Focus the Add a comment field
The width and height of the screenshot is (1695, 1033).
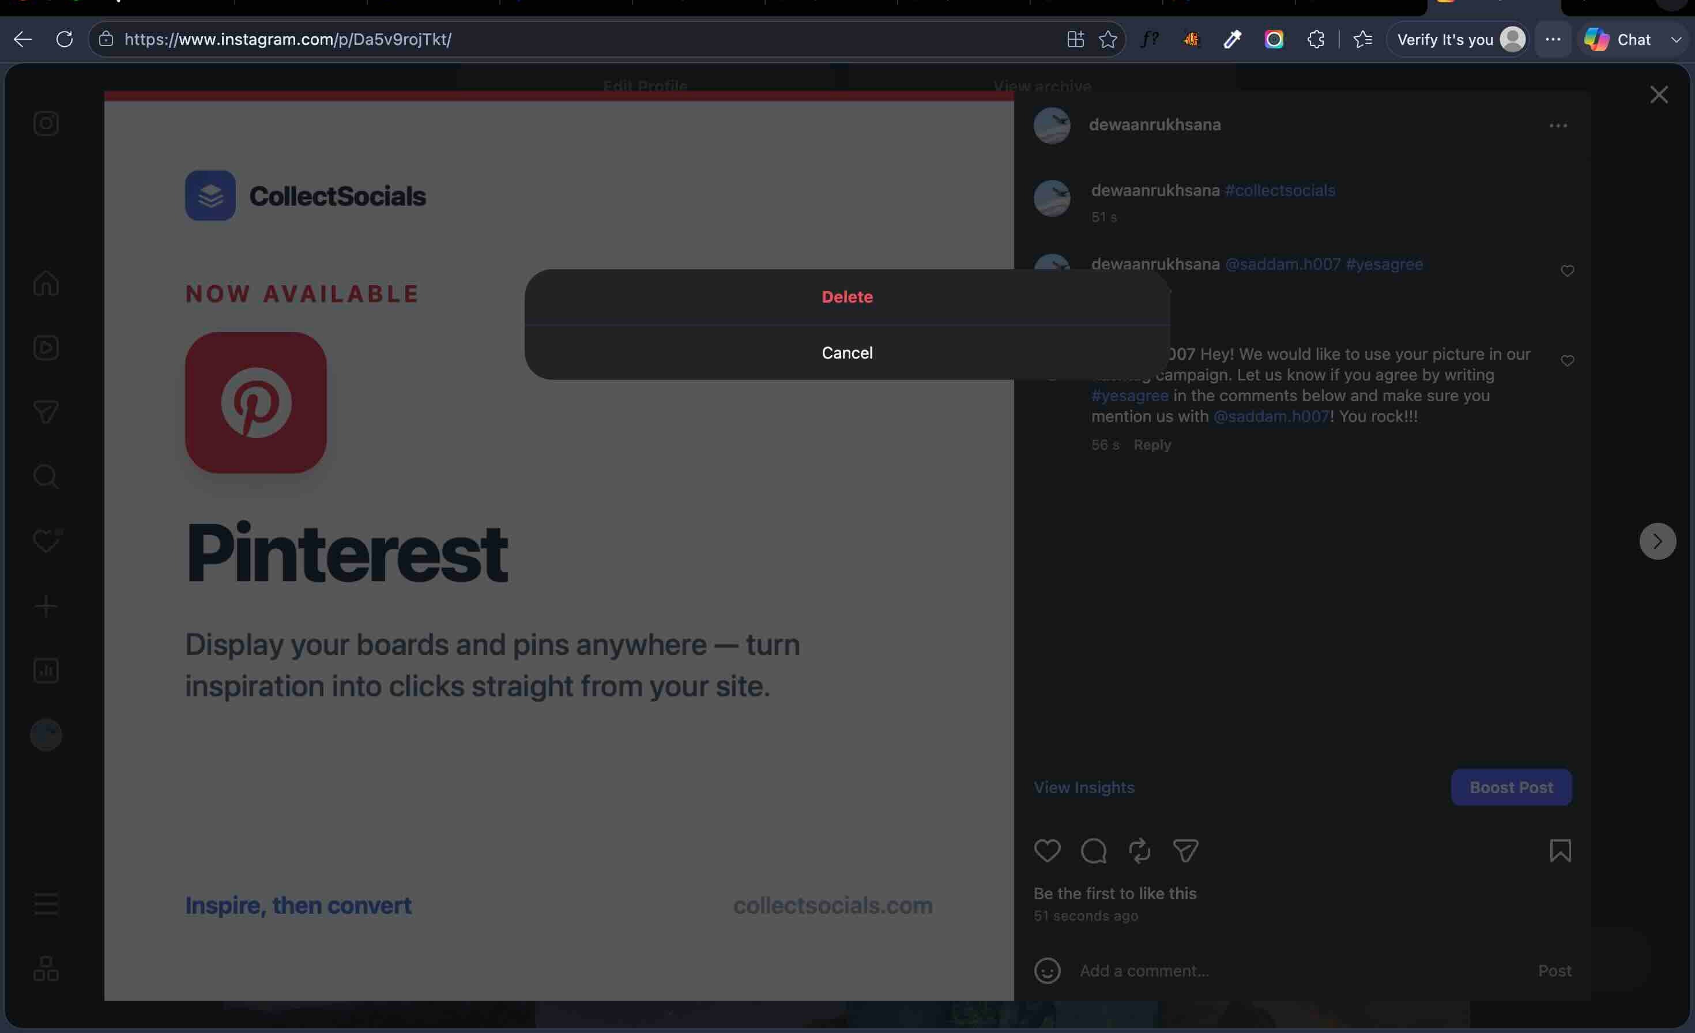(x=1300, y=970)
